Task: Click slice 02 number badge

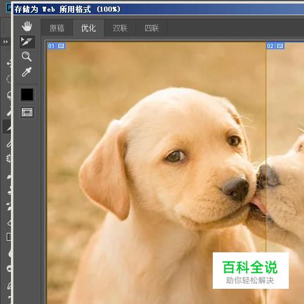Action: (271, 46)
